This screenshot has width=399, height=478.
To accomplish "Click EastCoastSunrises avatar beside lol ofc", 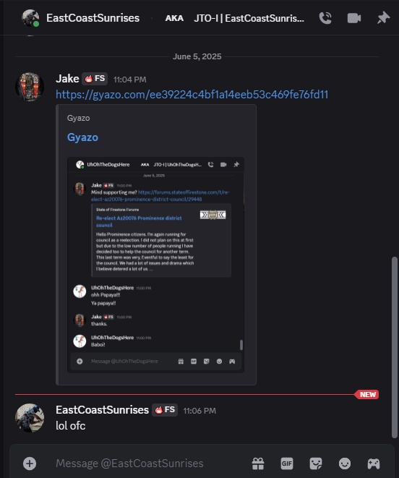I will tap(30, 418).
